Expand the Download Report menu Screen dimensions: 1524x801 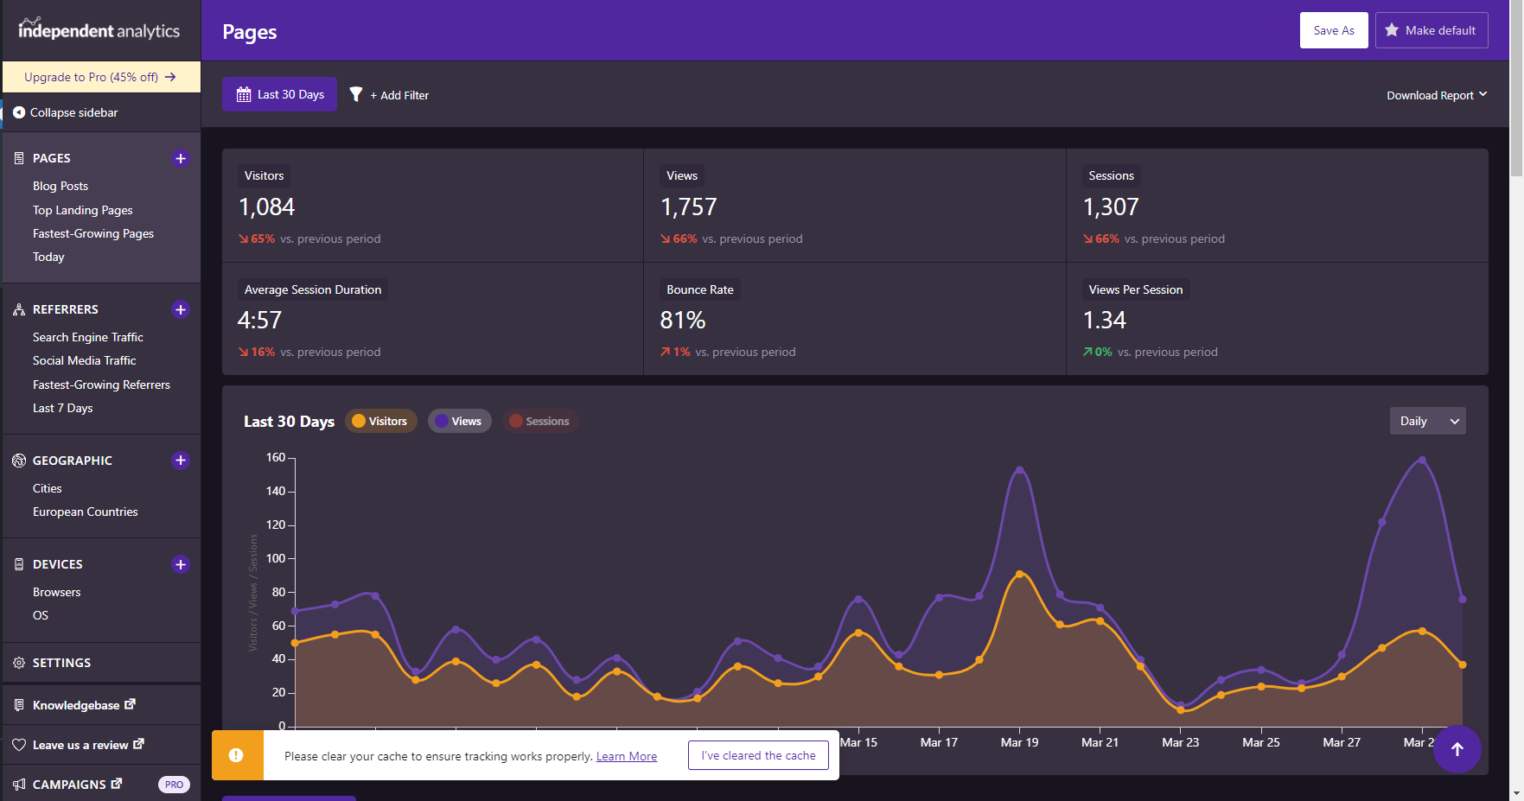[x=1436, y=95]
